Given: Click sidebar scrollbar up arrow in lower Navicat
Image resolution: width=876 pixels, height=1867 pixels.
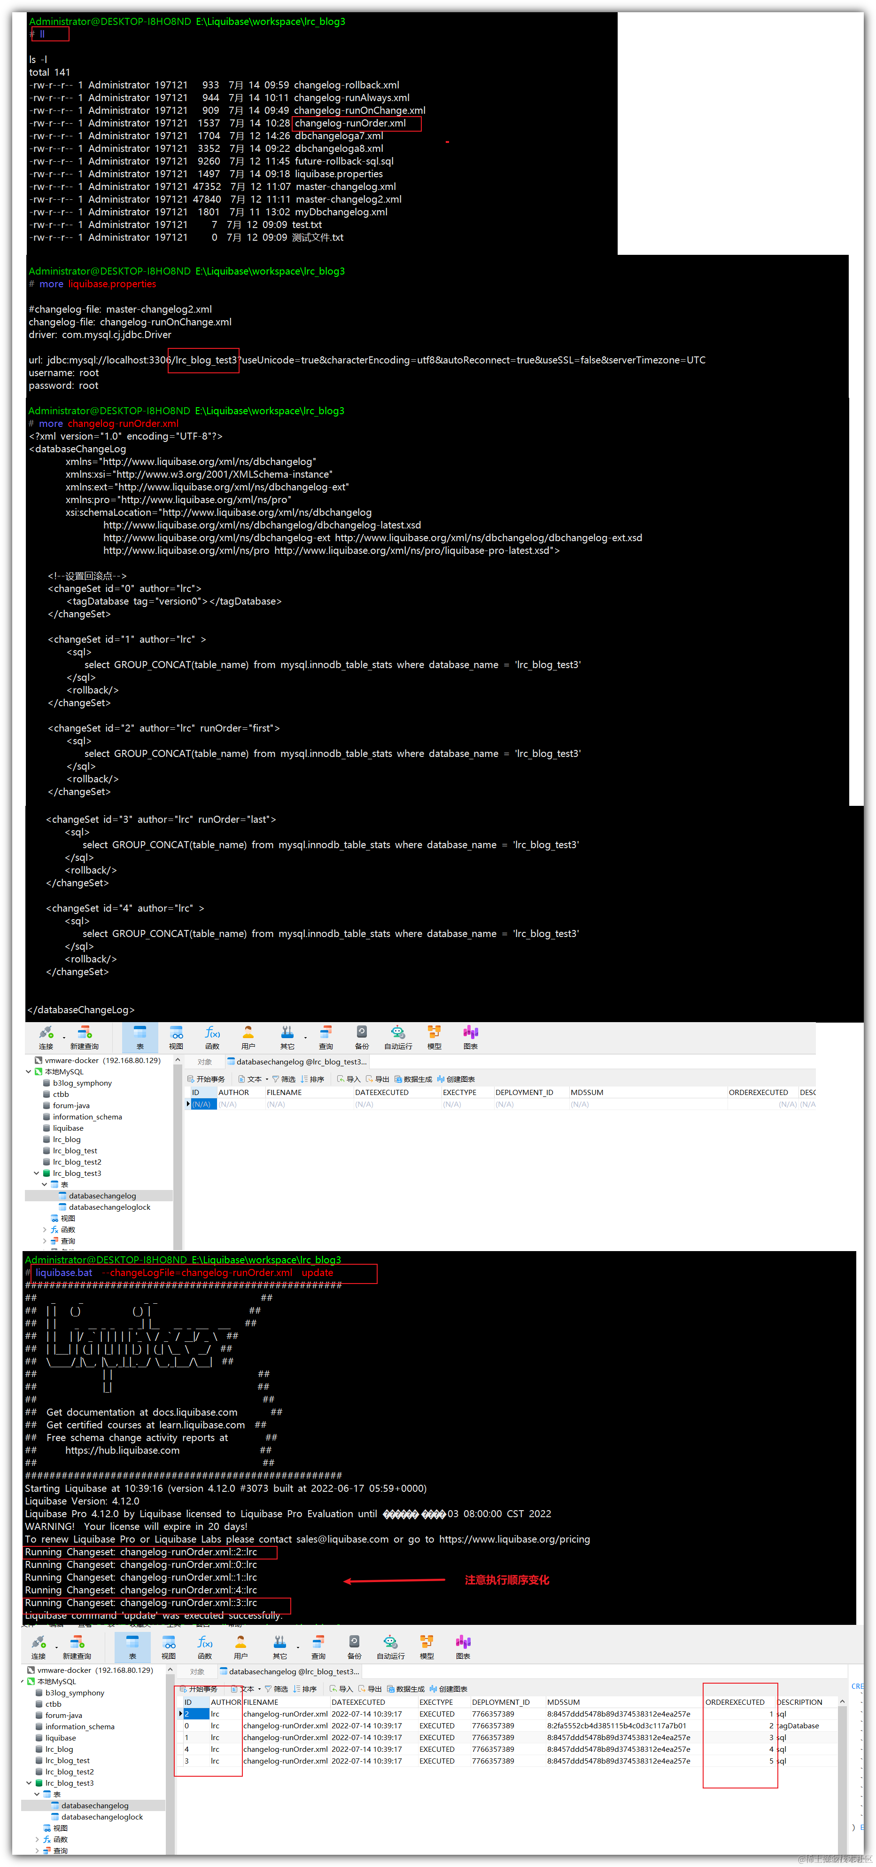Looking at the screenshot, I should click(x=170, y=1670).
